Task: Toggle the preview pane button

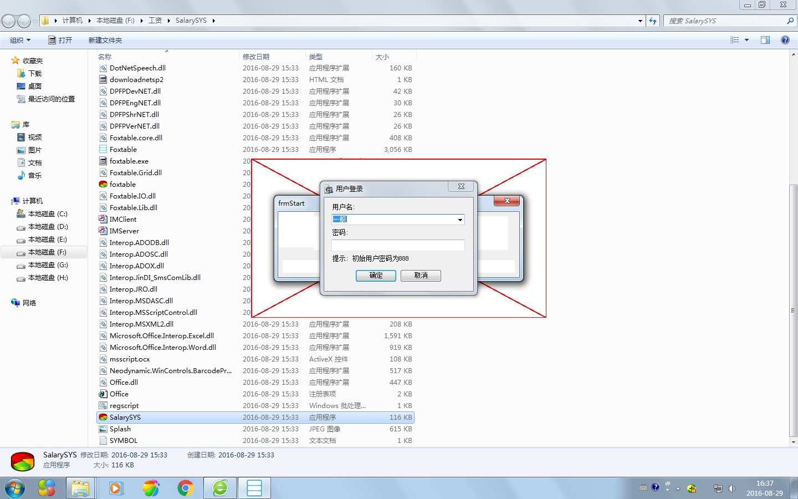Action: coord(765,40)
